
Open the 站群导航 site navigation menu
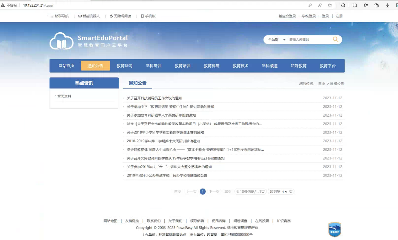pyautogui.click(x=60, y=16)
